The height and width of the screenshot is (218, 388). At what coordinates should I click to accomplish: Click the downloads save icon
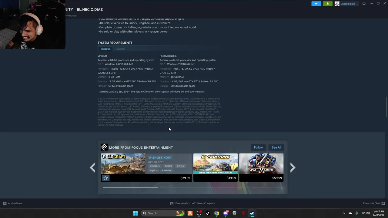pos(172,203)
